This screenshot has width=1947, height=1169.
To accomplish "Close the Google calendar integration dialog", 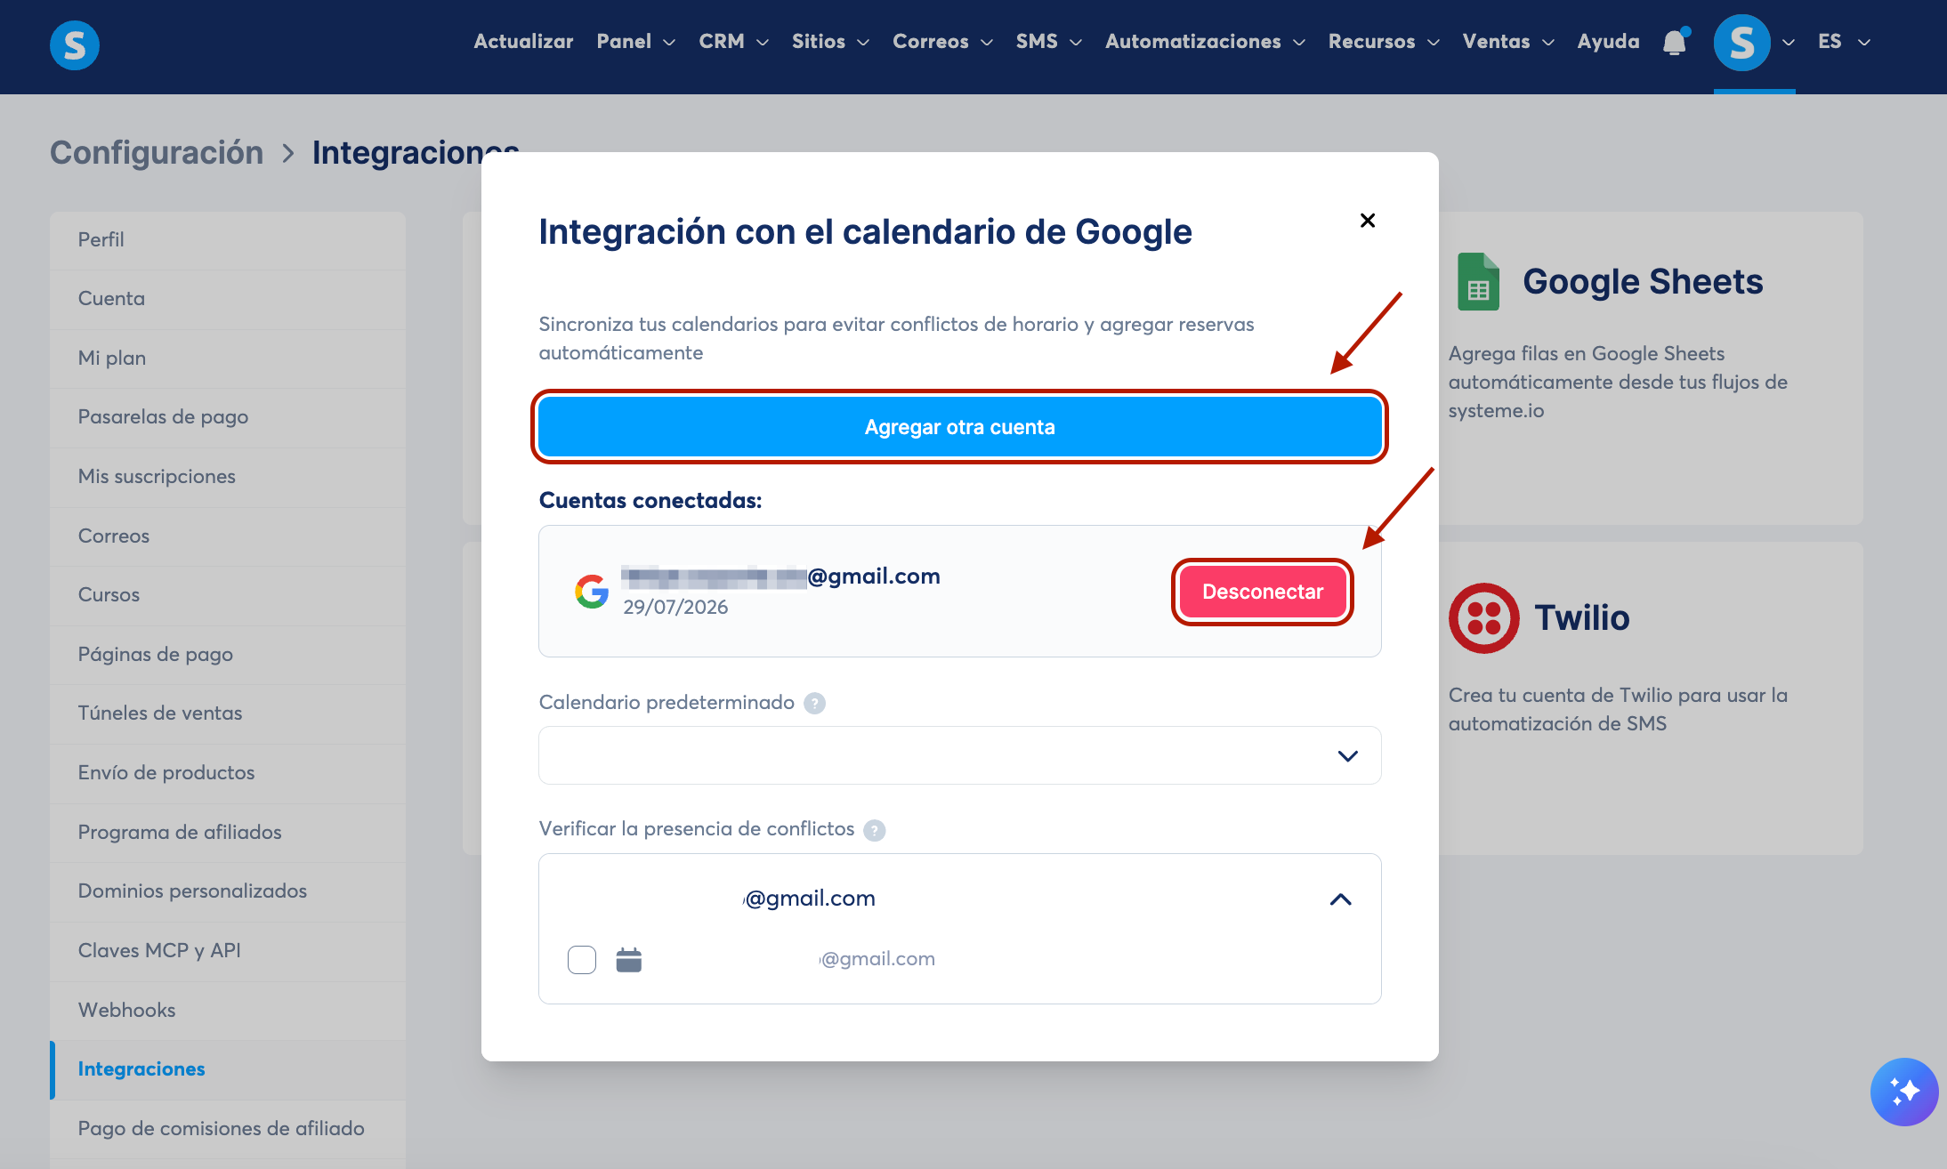I will coord(1368,220).
